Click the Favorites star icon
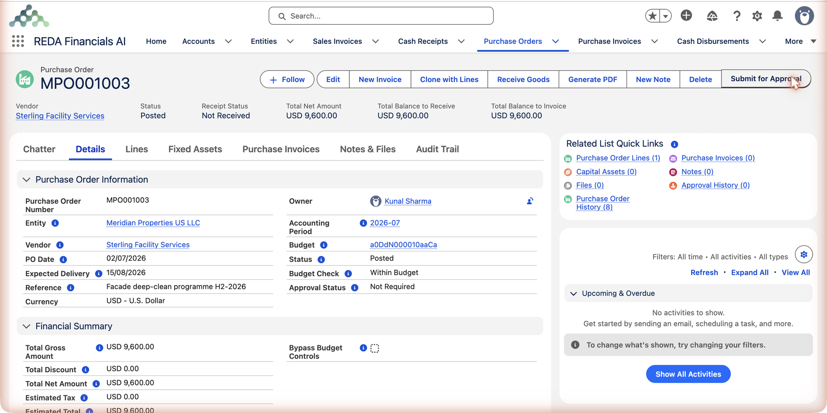This screenshot has height=413, width=827. [653, 16]
